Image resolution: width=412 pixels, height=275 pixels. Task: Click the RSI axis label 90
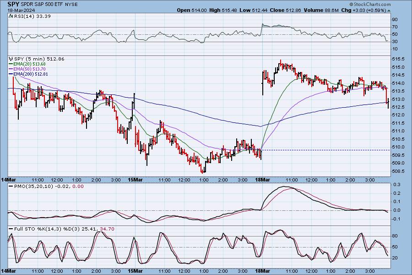point(395,19)
